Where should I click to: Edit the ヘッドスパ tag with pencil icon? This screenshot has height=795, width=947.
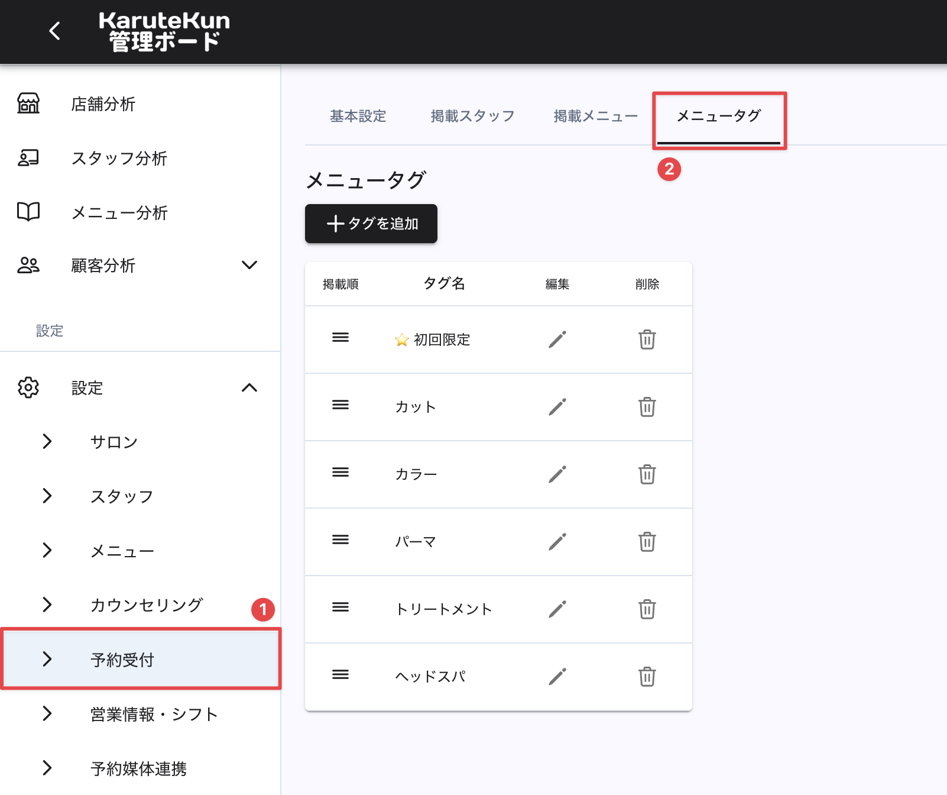pyautogui.click(x=557, y=677)
